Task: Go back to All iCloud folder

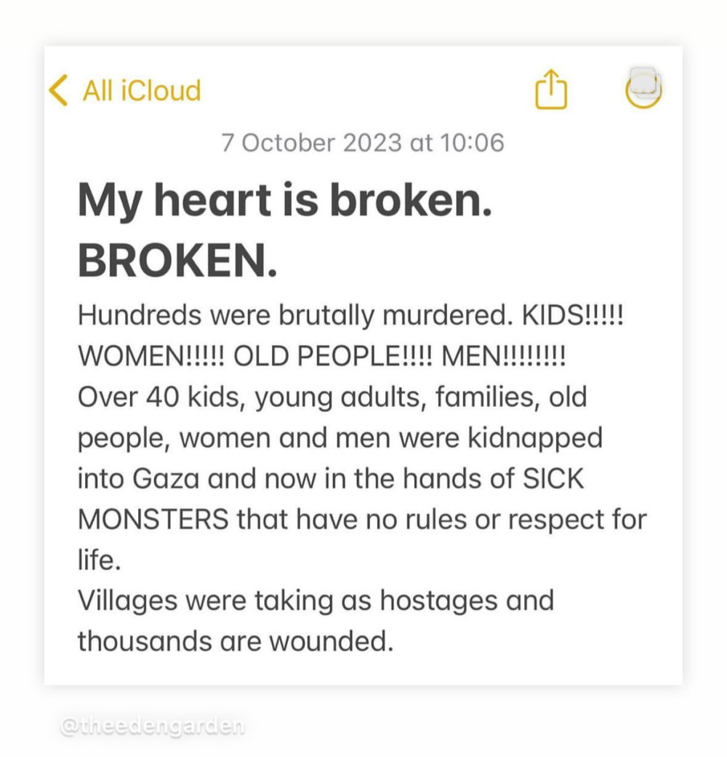Action: tap(142, 90)
